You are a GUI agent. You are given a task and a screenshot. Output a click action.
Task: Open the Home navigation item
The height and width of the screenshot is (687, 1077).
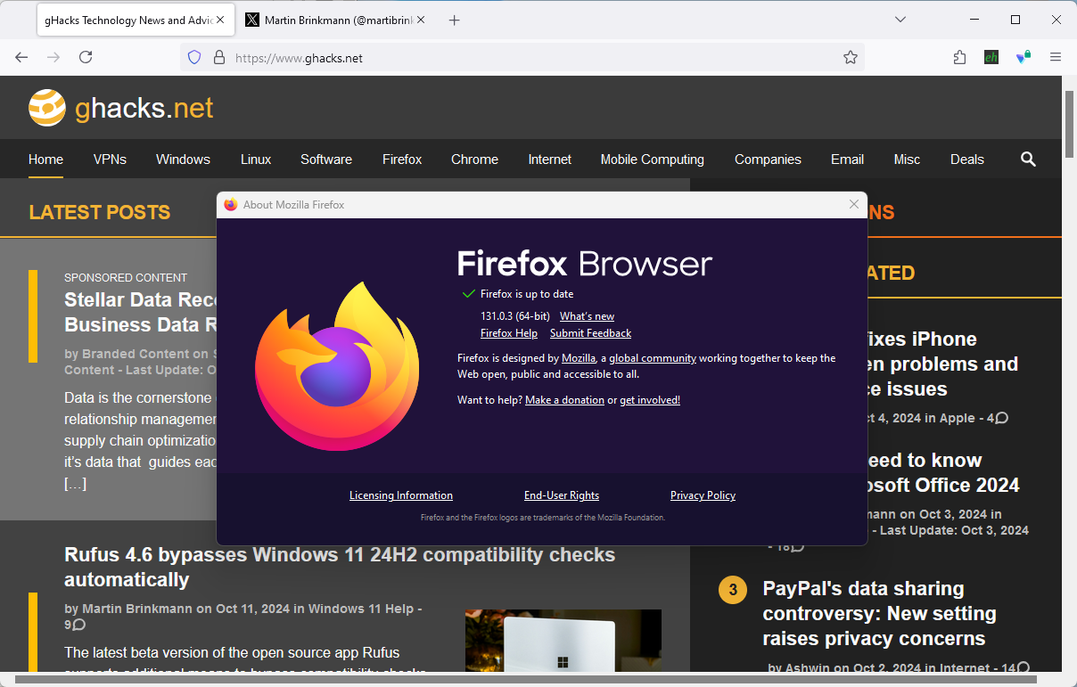[45, 159]
